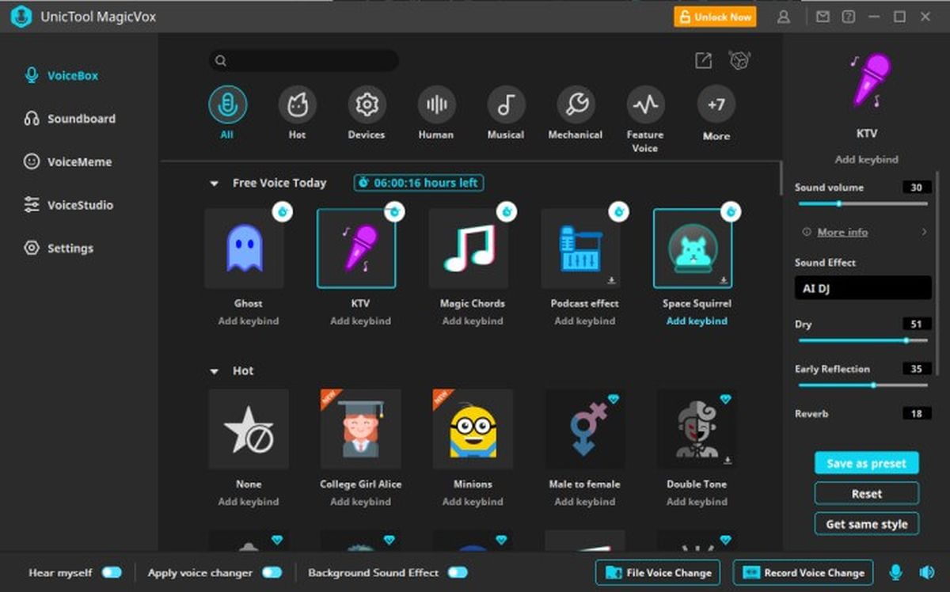Switch to the Mechanical voice category
950x592 pixels.
pyautogui.click(x=575, y=104)
